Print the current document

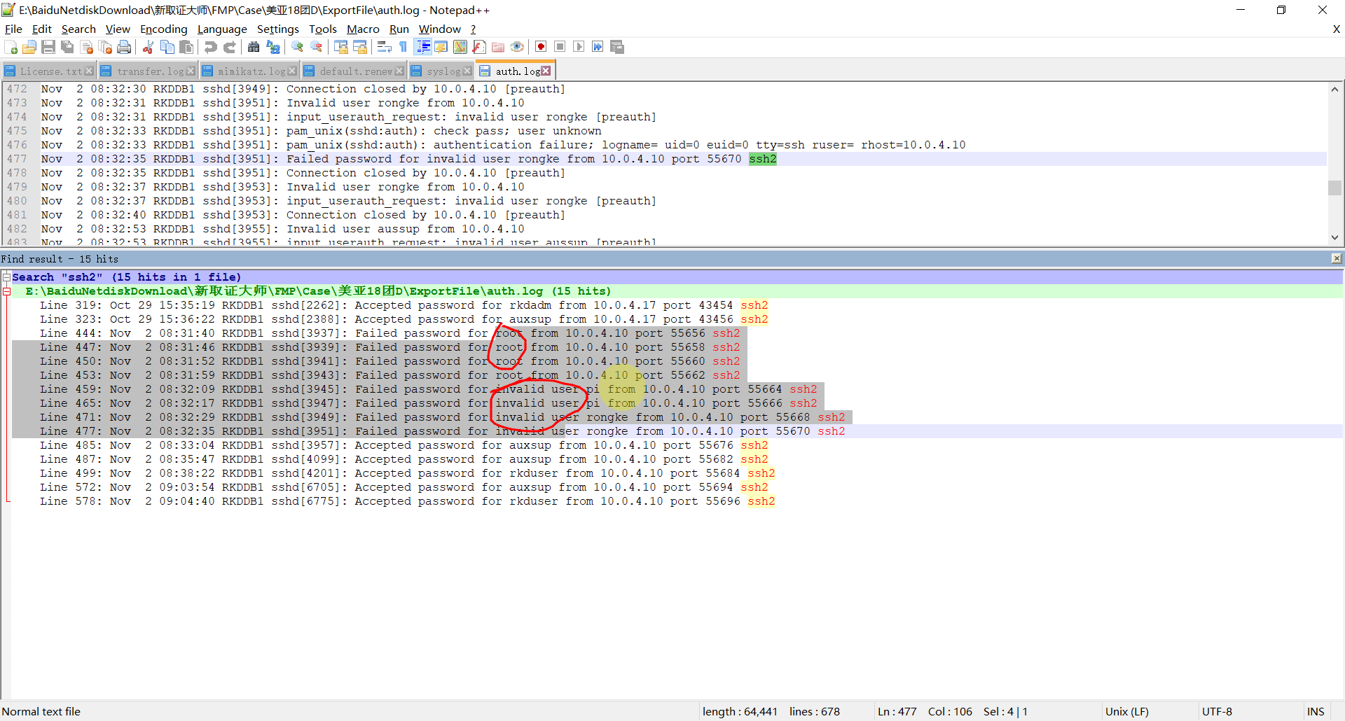(x=125, y=47)
